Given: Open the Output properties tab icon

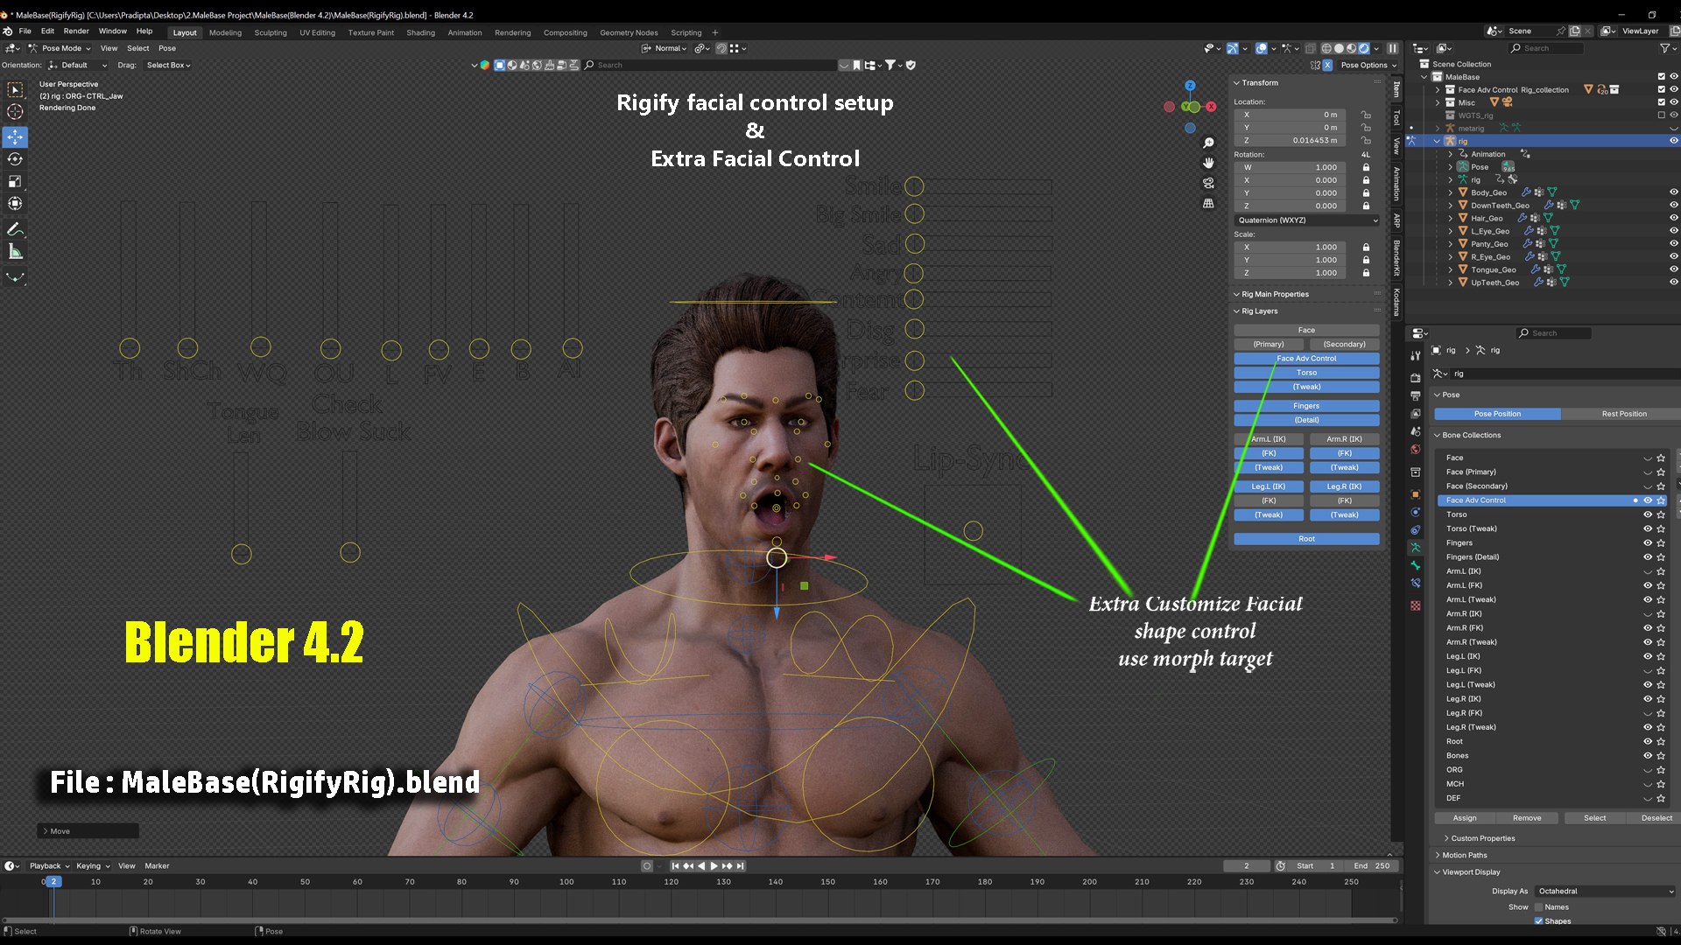Looking at the screenshot, I should tap(1416, 395).
